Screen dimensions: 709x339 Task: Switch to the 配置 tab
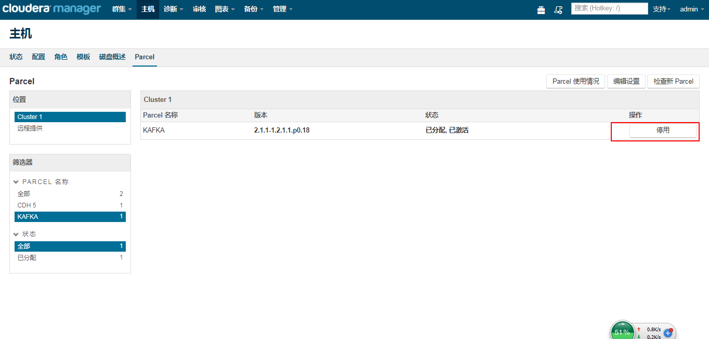[x=38, y=57]
